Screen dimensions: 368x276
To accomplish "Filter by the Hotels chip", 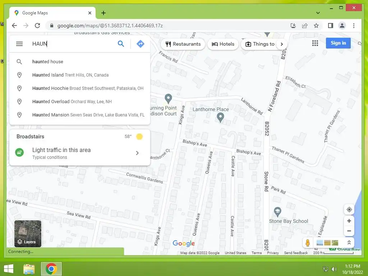I will click(223, 44).
